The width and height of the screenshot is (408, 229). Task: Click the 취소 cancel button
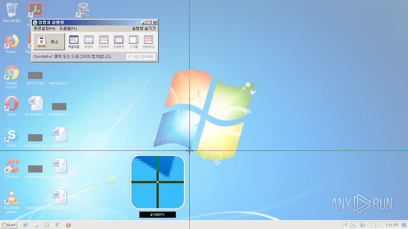[49, 42]
